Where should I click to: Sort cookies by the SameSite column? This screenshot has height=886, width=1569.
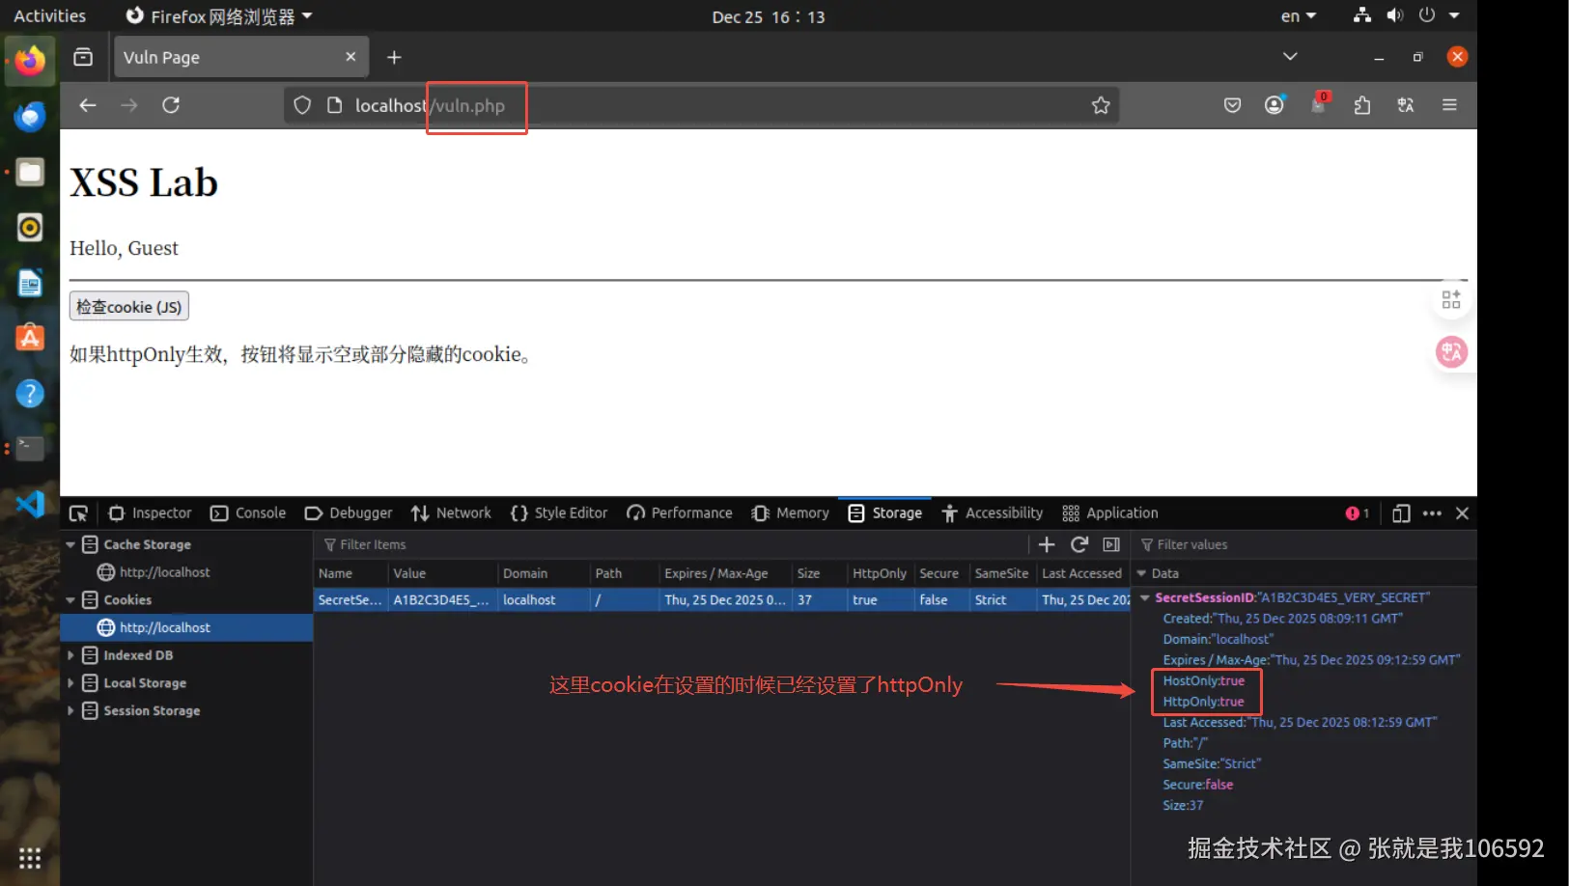(1002, 573)
